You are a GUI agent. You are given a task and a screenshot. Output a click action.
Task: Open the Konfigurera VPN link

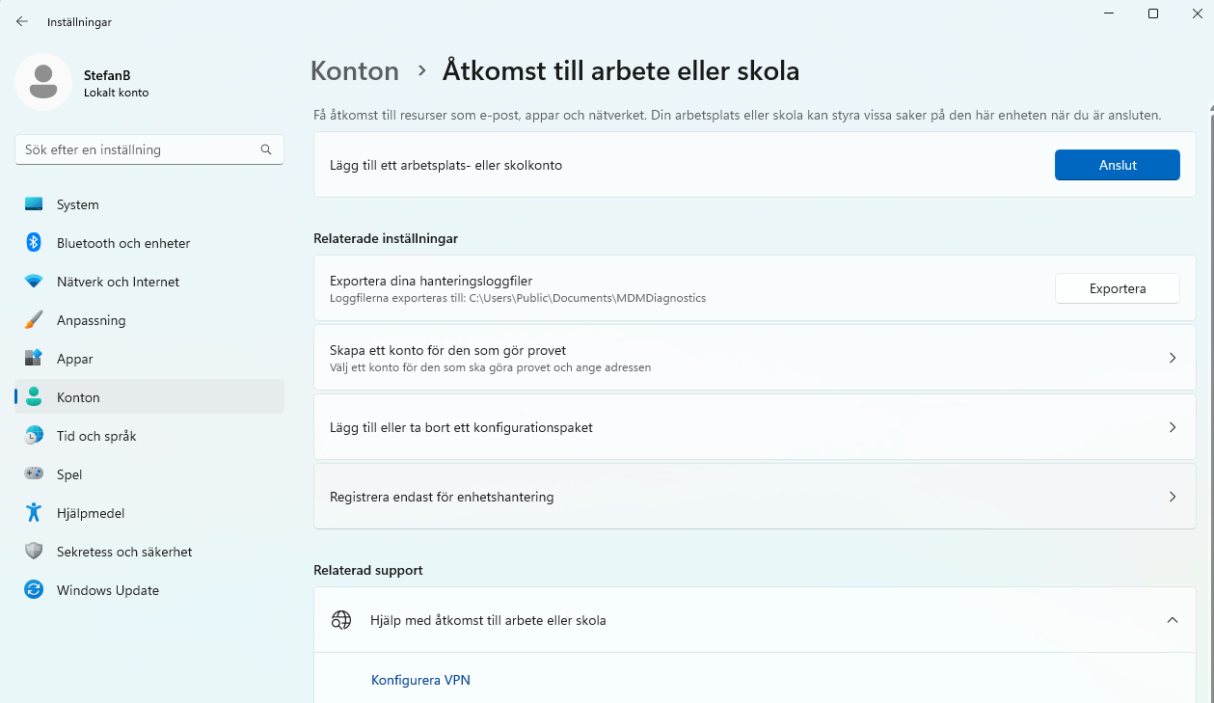420,680
